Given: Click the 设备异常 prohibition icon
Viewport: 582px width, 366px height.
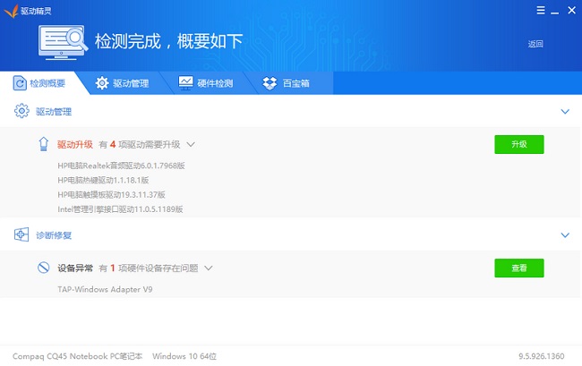Looking at the screenshot, I should pyautogui.click(x=43, y=268).
